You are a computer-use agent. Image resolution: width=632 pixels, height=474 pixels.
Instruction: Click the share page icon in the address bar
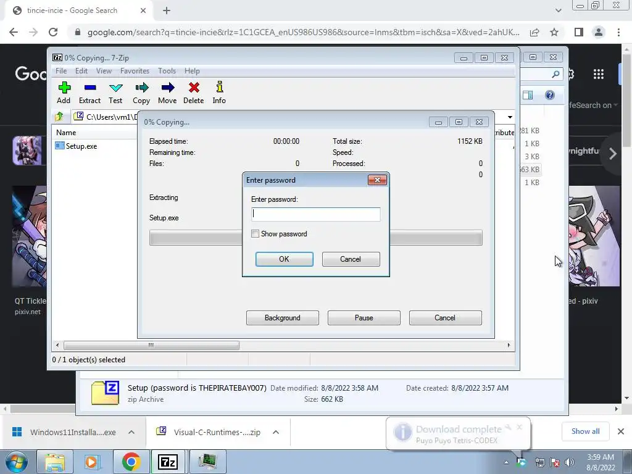(534, 32)
